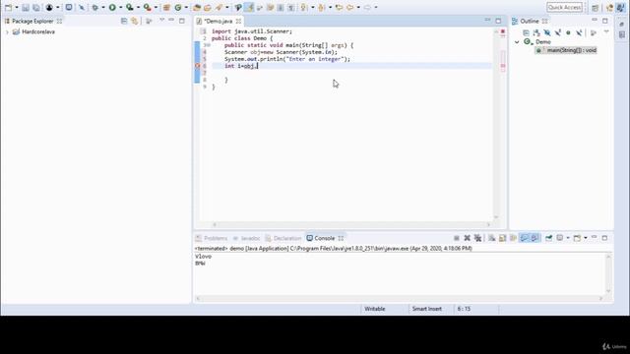Collapse the Demo class node in Outline
The image size is (630, 354).
(x=517, y=41)
